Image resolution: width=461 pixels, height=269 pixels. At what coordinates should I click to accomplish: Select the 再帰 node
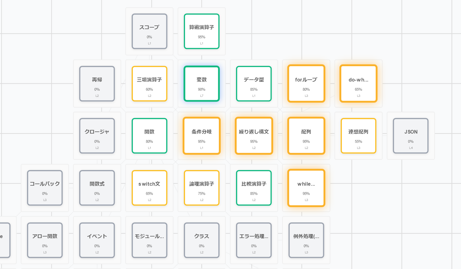[x=97, y=83]
